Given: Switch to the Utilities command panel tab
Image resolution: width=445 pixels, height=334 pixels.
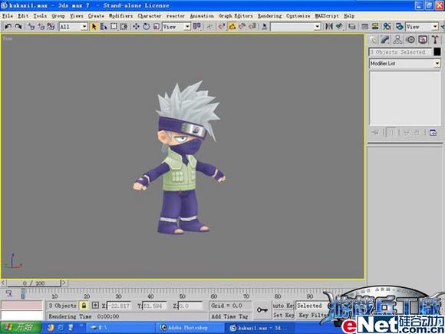Looking at the screenshot, I should (x=435, y=40).
